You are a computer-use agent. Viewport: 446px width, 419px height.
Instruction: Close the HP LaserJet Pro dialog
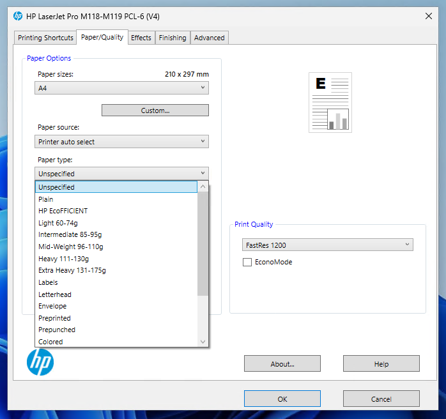[x=429, y=16]
